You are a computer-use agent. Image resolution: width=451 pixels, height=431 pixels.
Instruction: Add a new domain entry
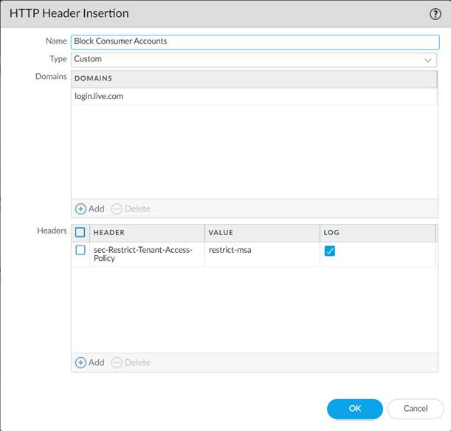point(90,208)
